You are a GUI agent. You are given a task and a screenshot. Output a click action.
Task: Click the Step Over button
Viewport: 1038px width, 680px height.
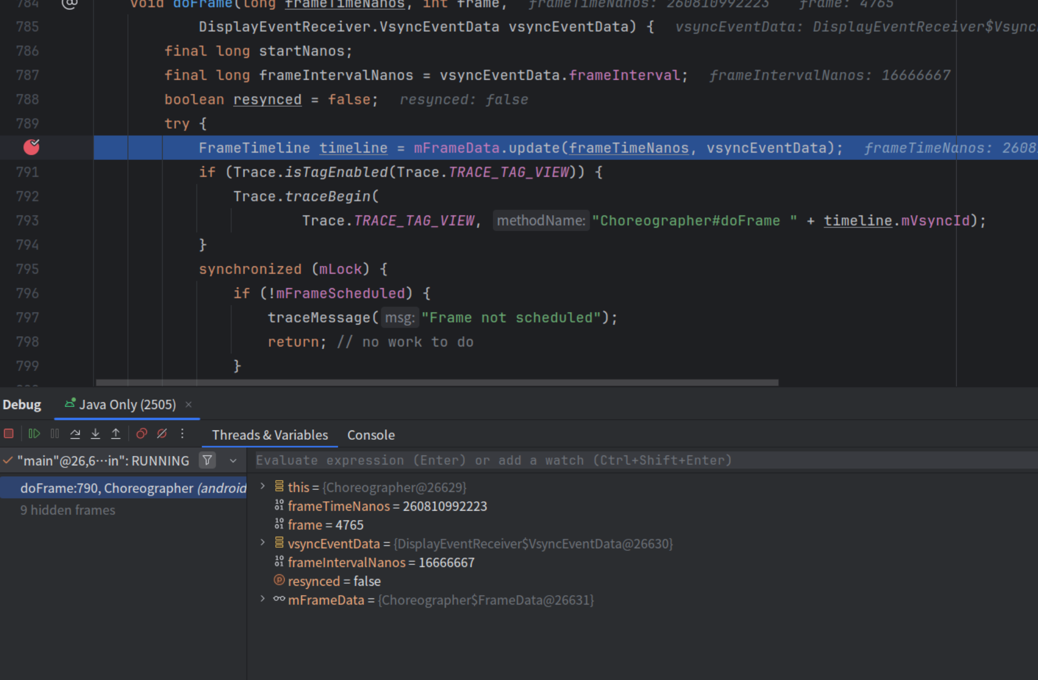75,434
